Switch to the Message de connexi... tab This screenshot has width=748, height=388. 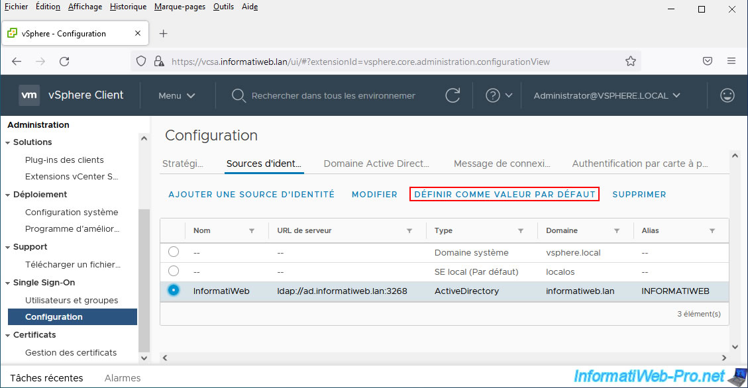pyautogui.click(x=502, y=164)
